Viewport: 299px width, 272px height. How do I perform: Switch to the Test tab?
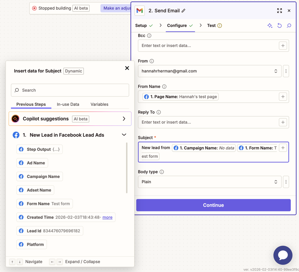coord(211,26)
